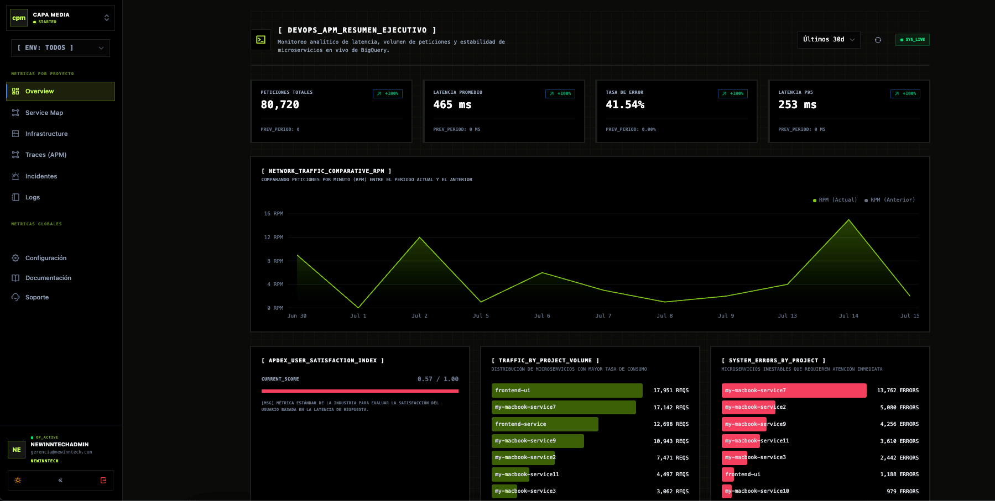Click the frontend-service traffic row
Image resolution: width=995 pixels, height=501 pixels.
[x=590, y=424]
